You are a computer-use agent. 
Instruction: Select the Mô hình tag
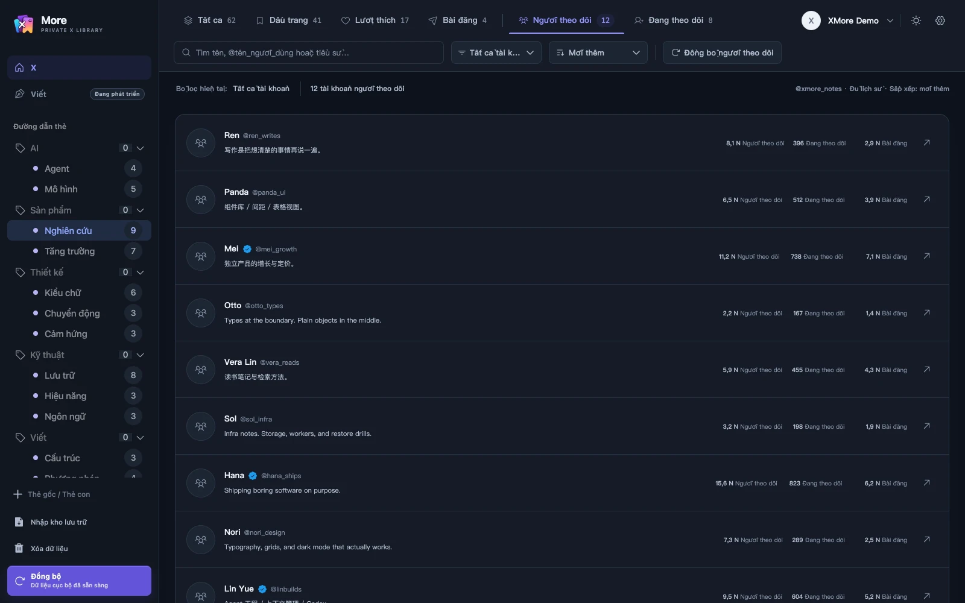tap(79, 189)
